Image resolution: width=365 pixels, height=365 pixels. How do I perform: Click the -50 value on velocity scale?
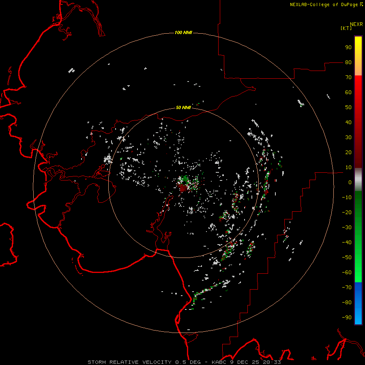(x=347, y=258)
